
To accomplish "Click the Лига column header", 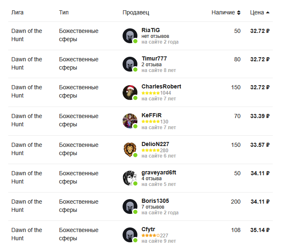I will click(x=17, y=12).
